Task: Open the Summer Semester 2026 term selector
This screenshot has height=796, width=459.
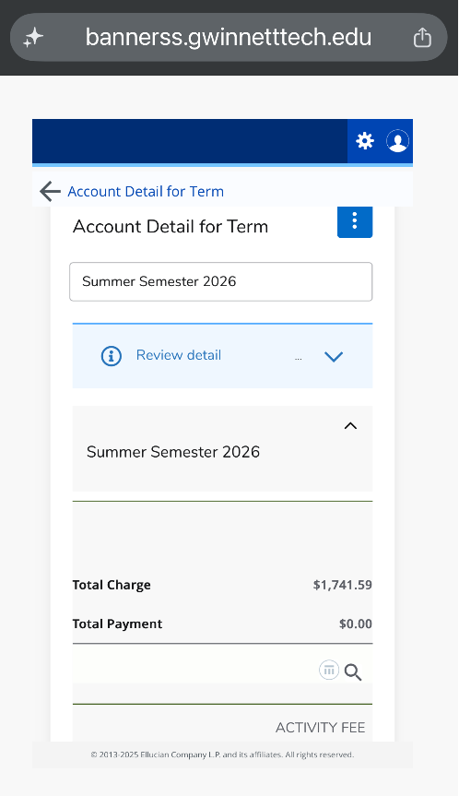Action: pos(220,281)
